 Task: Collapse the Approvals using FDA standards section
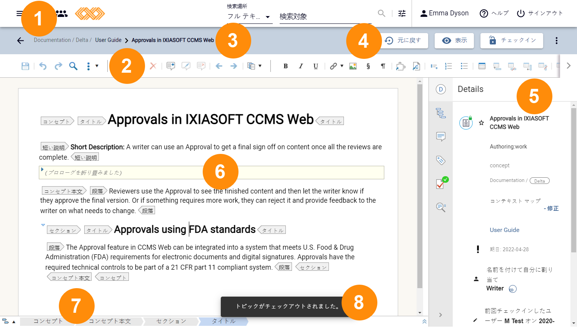point(43,225)
